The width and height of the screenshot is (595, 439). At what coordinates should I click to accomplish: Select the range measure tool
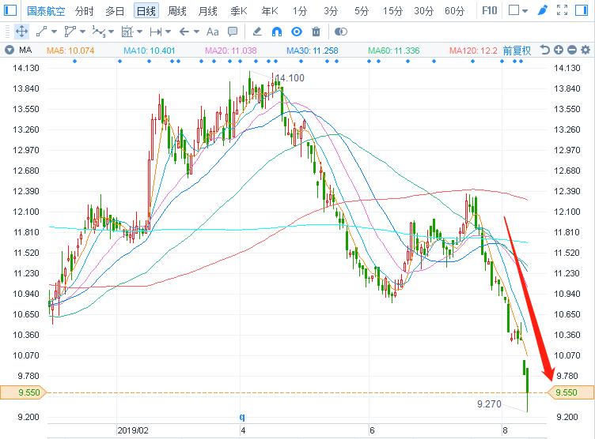[156, 32]
